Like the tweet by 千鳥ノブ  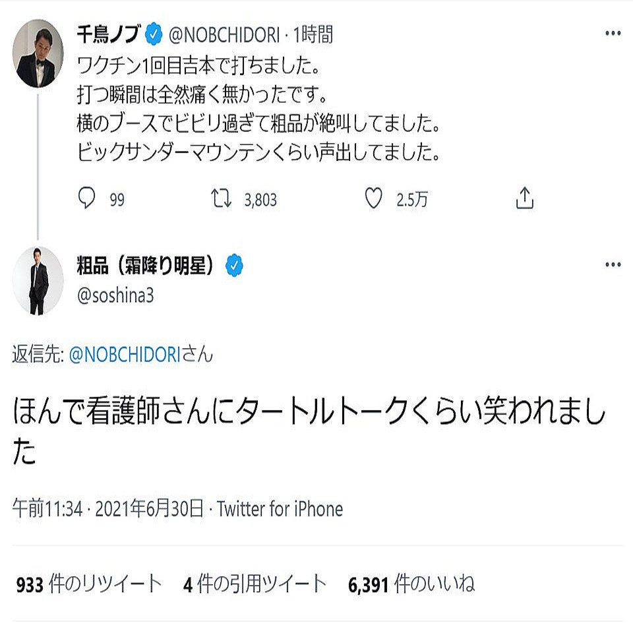pyautogui.click(x=375, y=196)
